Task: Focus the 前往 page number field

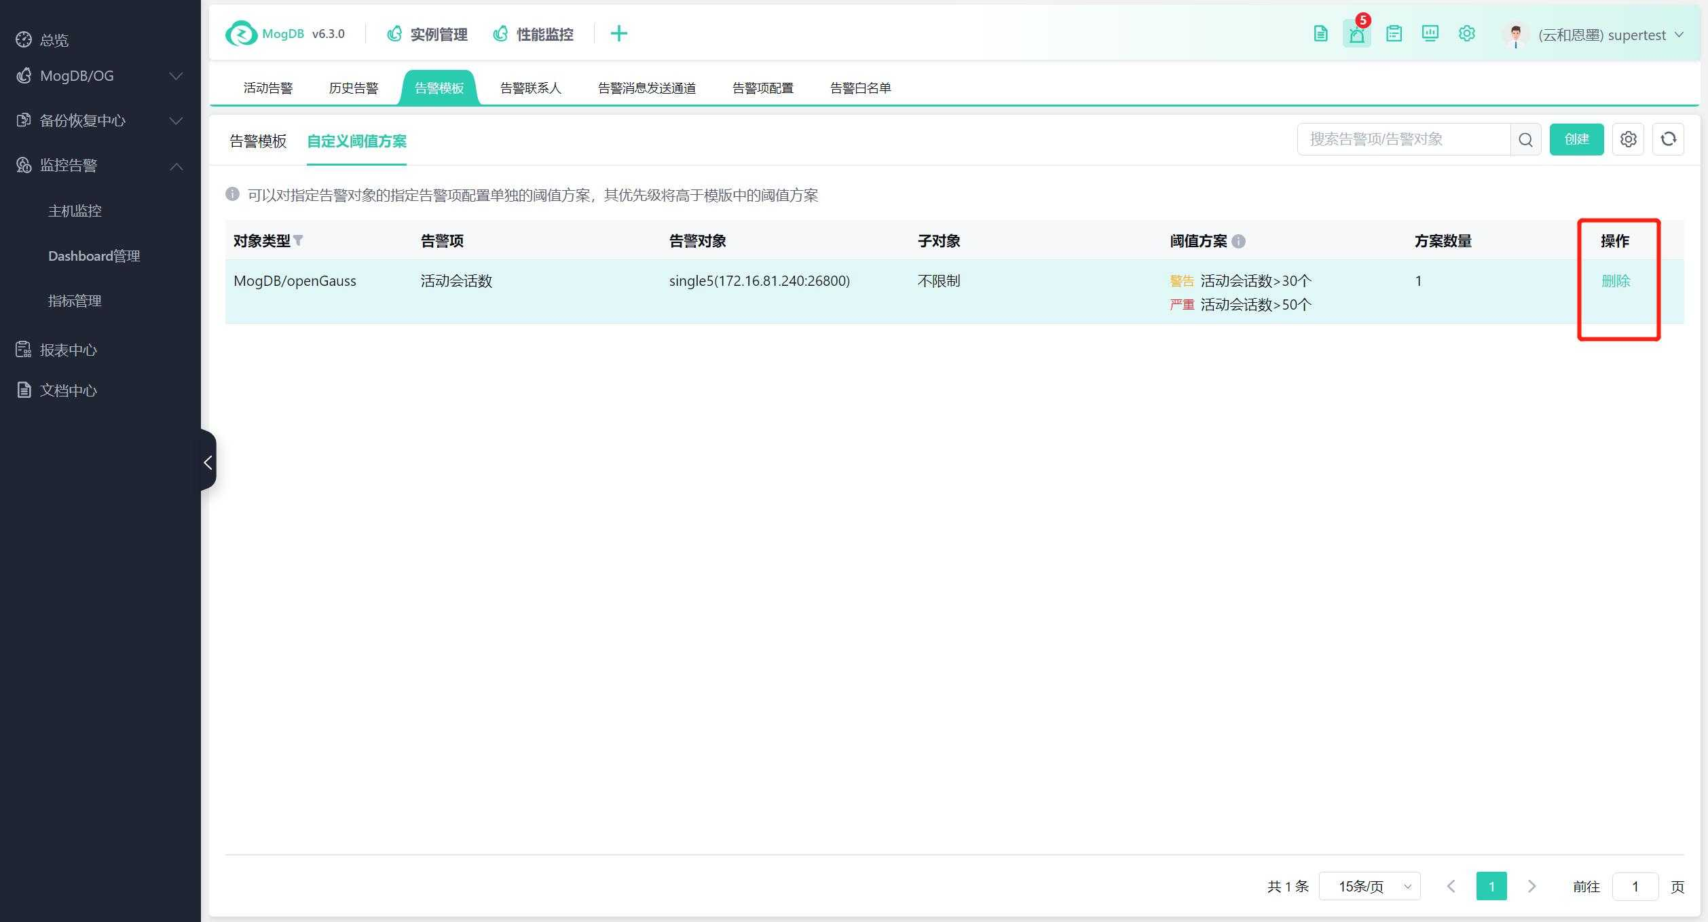Action: coord(1635,886)
